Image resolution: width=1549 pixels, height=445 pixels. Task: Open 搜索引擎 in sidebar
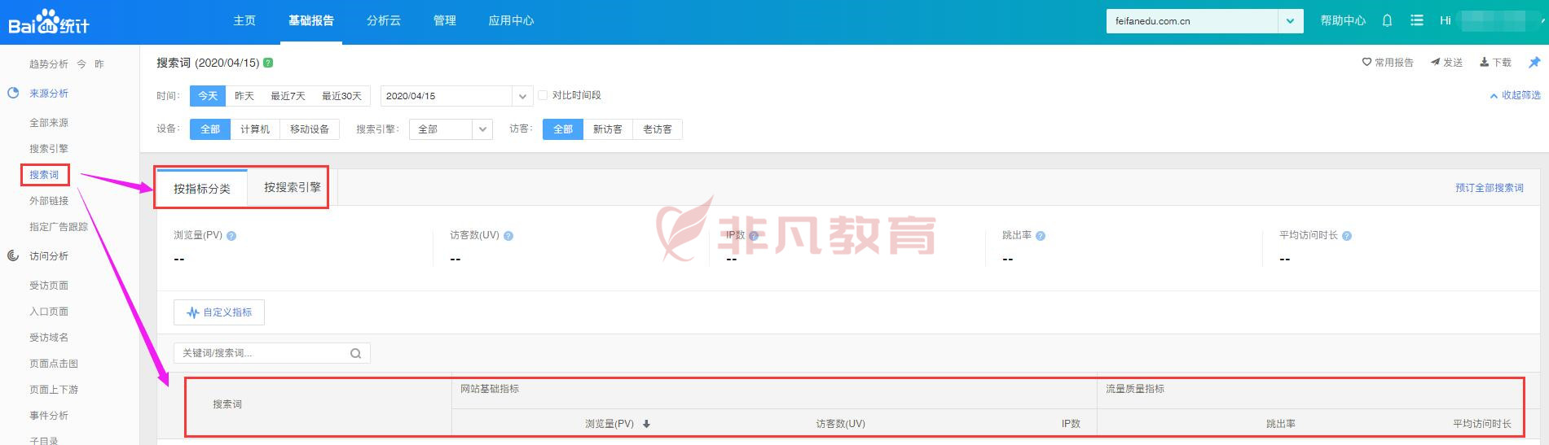[49, 149]
